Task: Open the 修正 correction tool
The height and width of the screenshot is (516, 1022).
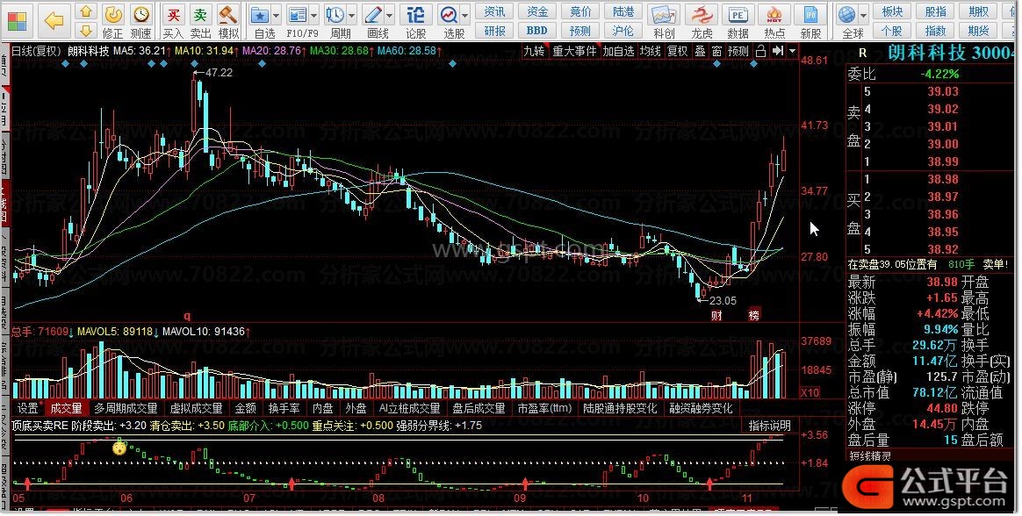Action: 112,21
